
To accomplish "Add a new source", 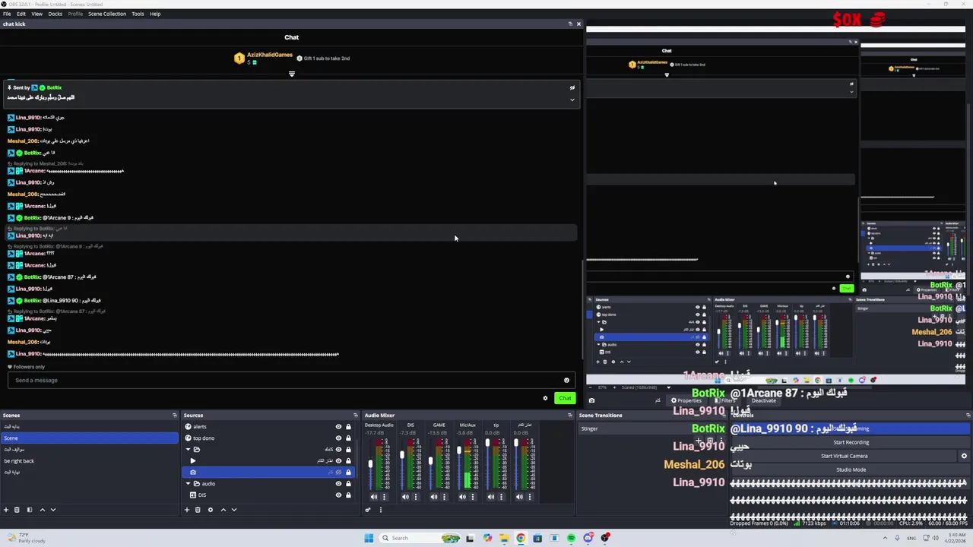I will pos(187,510).
